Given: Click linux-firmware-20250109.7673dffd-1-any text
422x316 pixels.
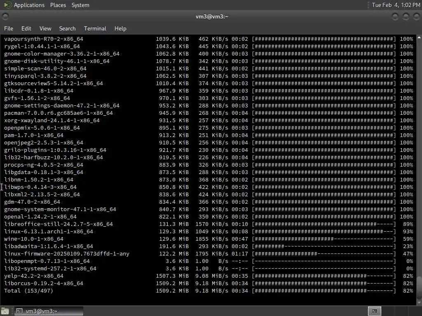Looking at the screenshot, I should [67, 253].
